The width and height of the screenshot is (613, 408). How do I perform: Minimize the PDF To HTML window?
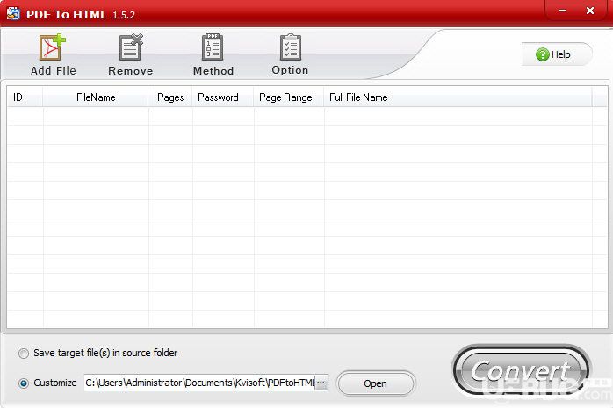tap(562, 11)
